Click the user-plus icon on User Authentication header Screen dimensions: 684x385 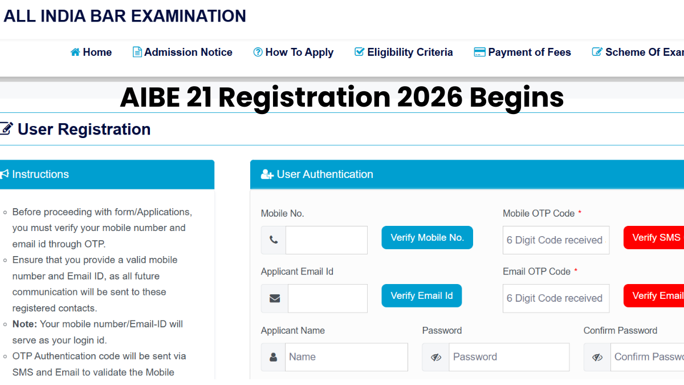coord(267,174)
